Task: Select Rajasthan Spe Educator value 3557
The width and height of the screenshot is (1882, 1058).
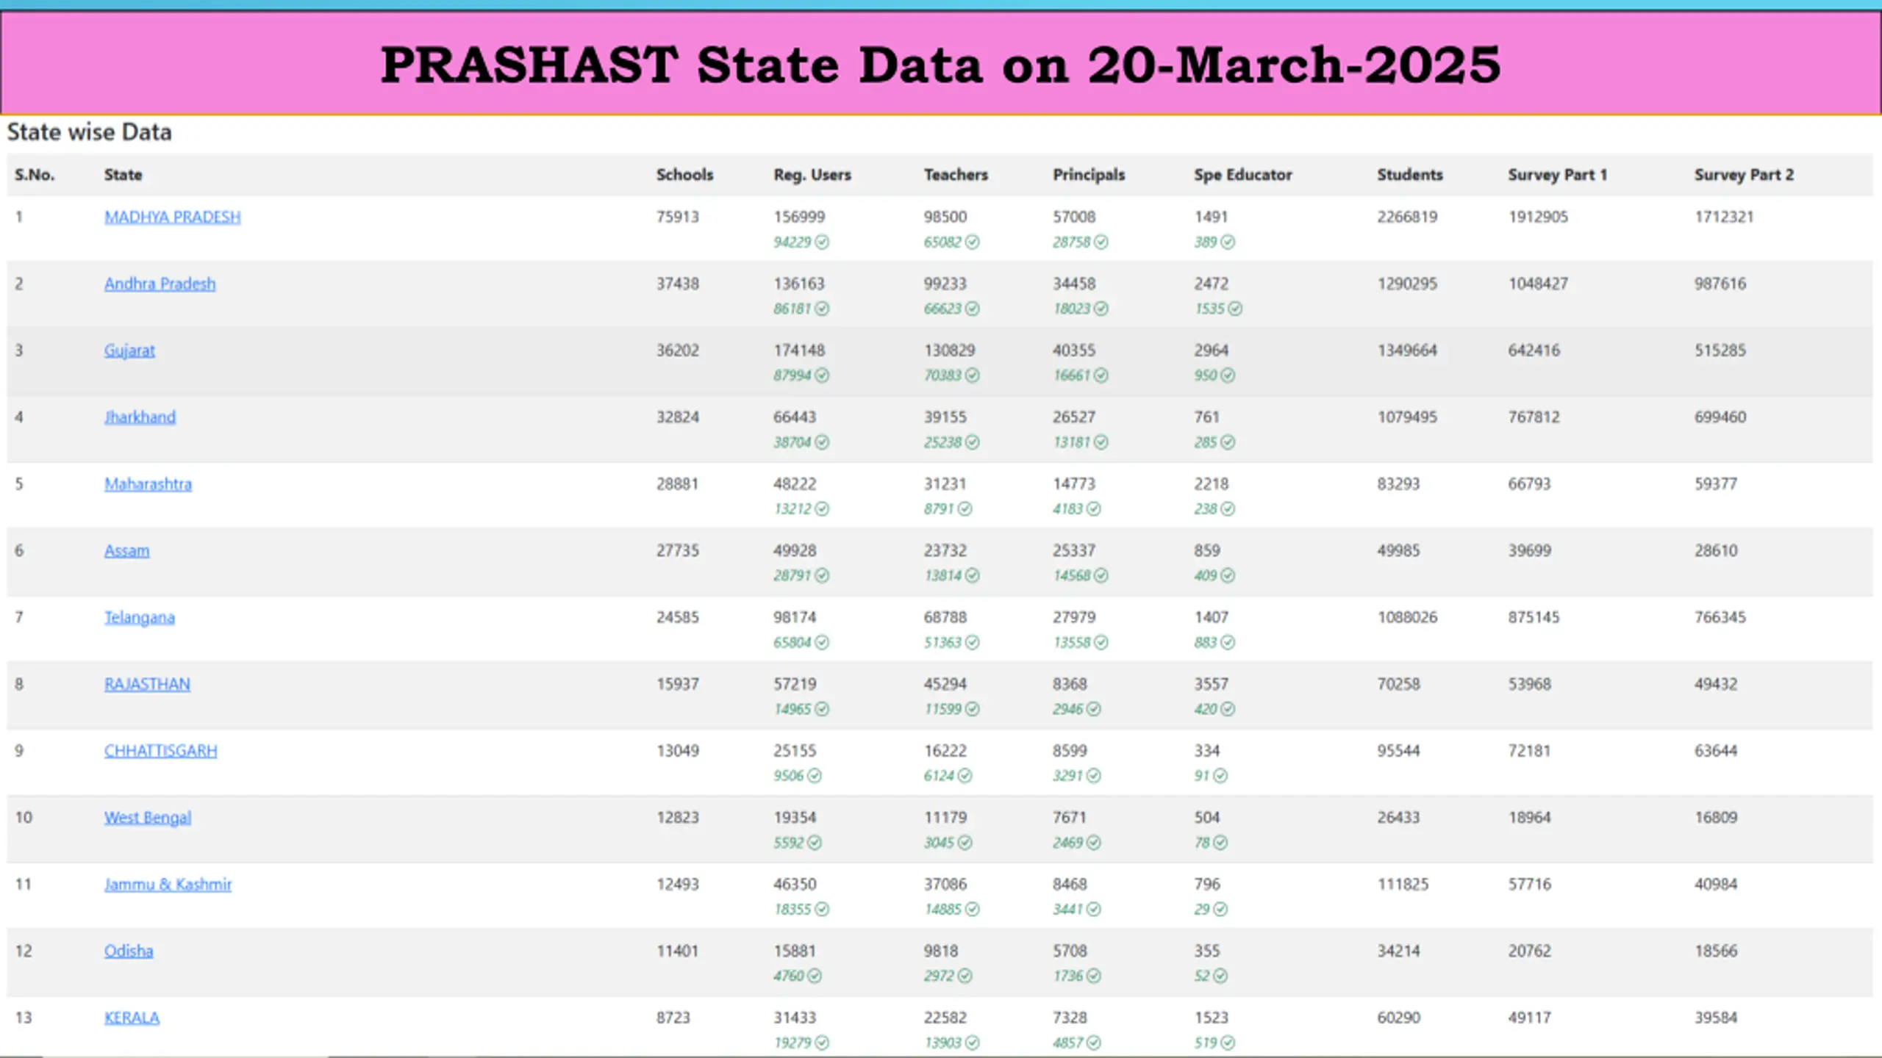Action: point(1211,684)
